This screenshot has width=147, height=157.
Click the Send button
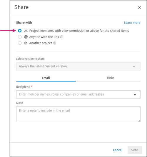135,150
